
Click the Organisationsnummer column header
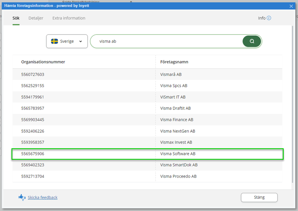pos(43,62)
